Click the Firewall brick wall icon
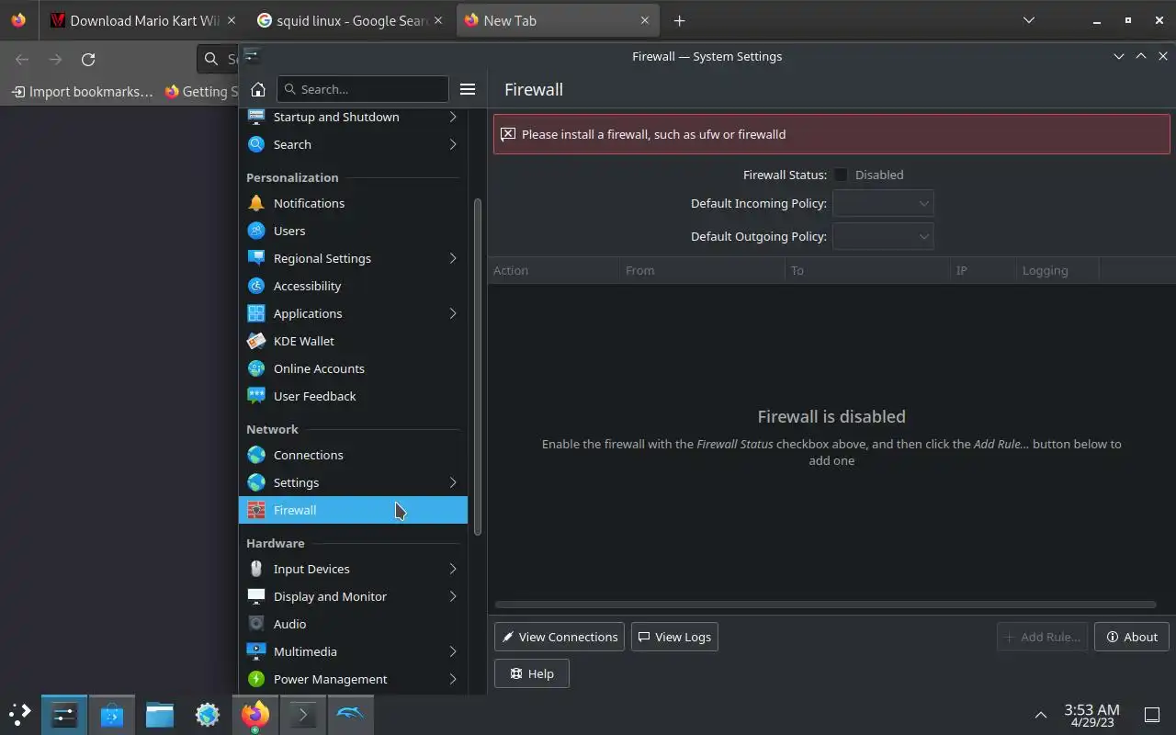 point(256,510)
